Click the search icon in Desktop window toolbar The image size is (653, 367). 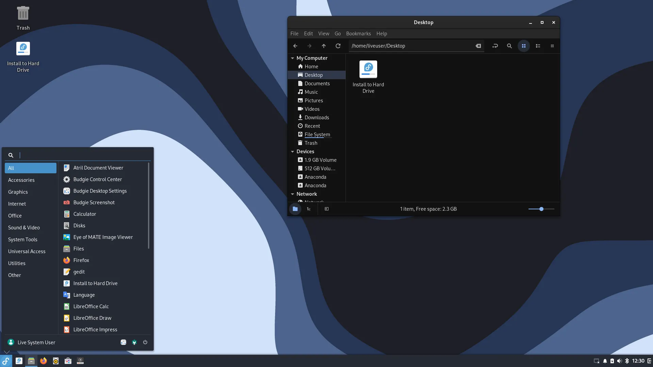[509, 46]
